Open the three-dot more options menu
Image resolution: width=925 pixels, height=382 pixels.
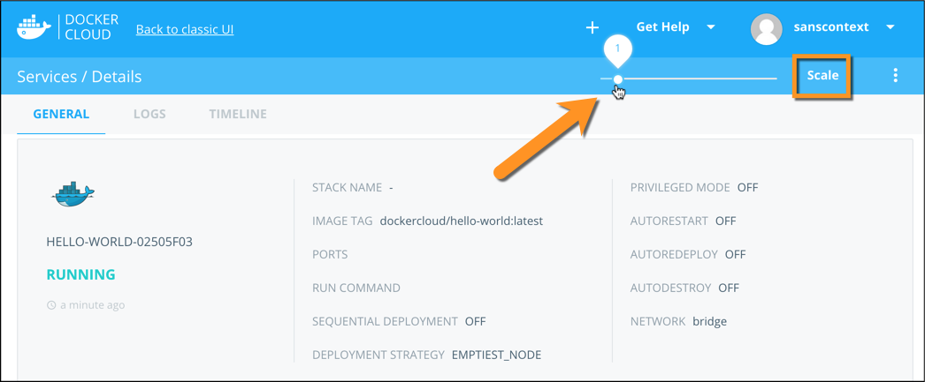click(895, 76)
